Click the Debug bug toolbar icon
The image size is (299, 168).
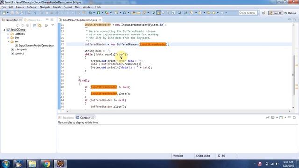click(x=90, y=13)
